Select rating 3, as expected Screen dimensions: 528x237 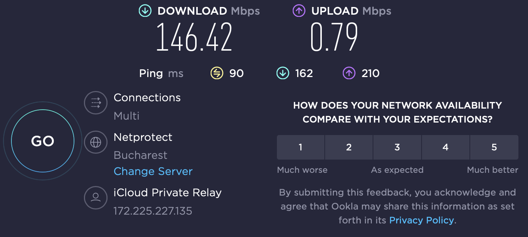click(397, 147)
